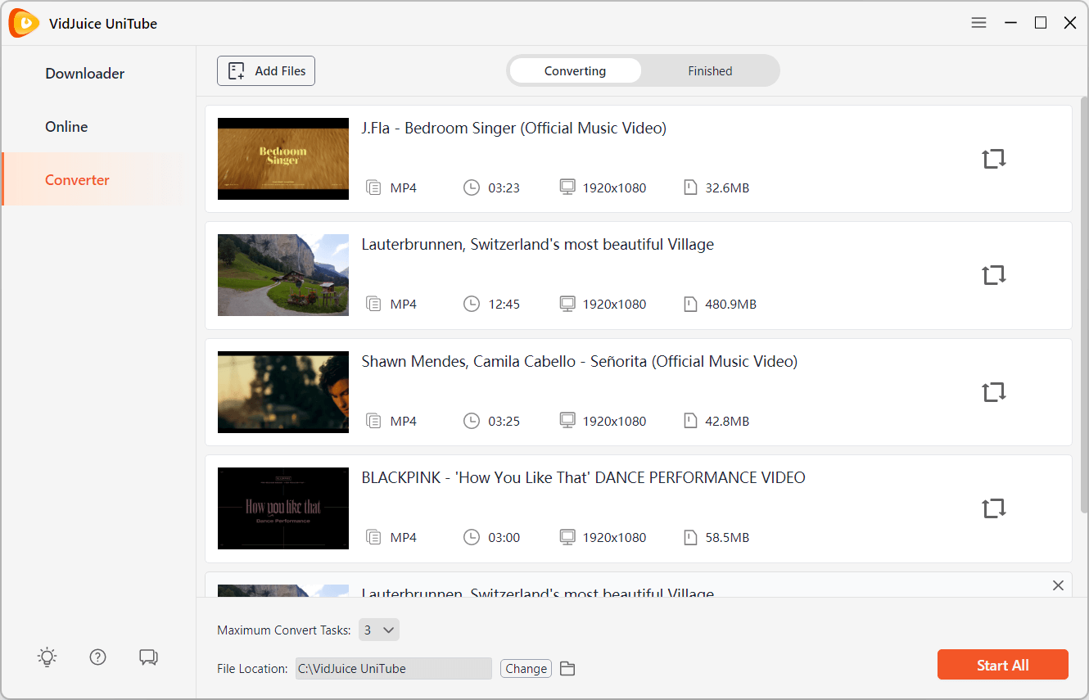Click format icon in Lauterbrunnen 12:45 row
This screenshot has height=700, width=1089.
[373, 304]
